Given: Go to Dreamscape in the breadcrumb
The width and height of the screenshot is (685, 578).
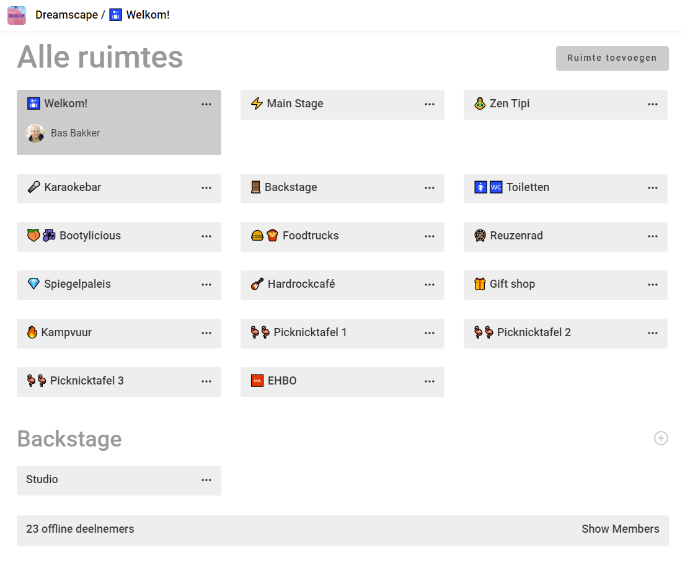Looking at the screenshot, I should pos(66,15).
